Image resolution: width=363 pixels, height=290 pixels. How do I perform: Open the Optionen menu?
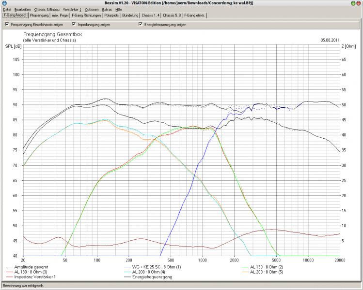[x=91, y=9]
